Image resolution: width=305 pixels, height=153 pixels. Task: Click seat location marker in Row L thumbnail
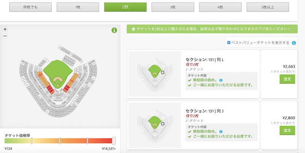click(163, 72)
